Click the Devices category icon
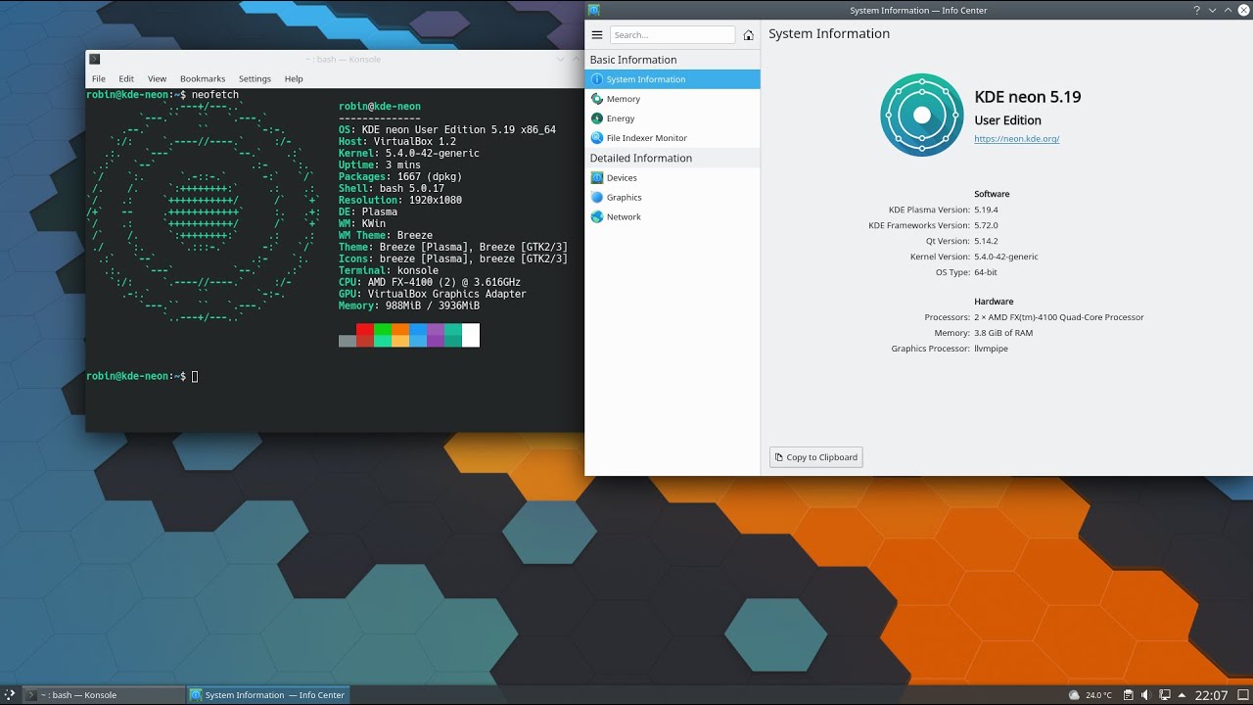Image resolution: width=1253 pixels, height=705 pixels. coord(597,178)
